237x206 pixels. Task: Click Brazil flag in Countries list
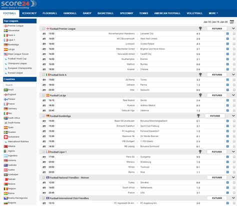(5, 90)
